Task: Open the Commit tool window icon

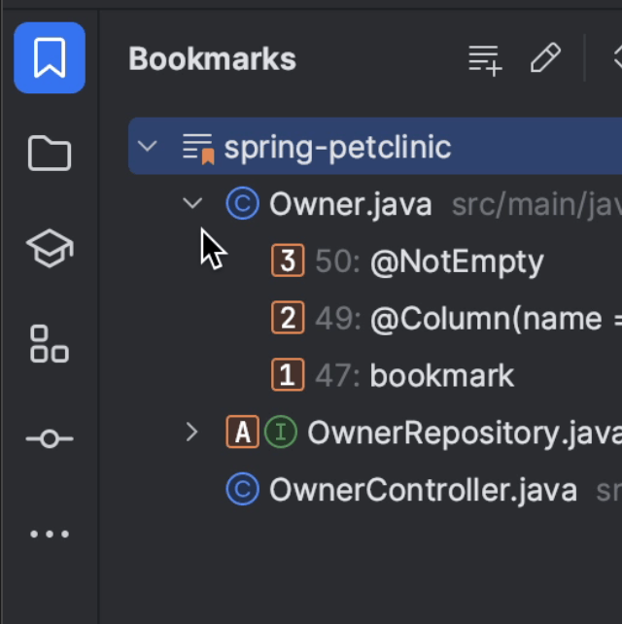Action: 50,438
